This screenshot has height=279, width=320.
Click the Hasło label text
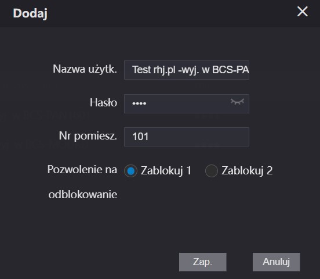(103, 102)
